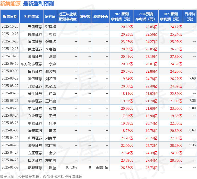The height and width of the screenshot is (179, 197).
Task: Click the 新集能源 stock name in title
Action: pos(10,4)
